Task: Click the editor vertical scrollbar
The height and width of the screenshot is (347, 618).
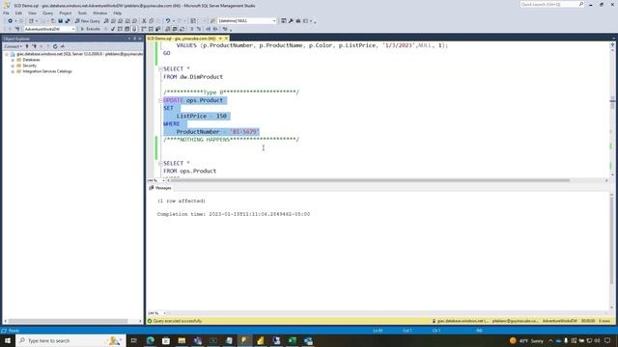Action: pos(612,110)
